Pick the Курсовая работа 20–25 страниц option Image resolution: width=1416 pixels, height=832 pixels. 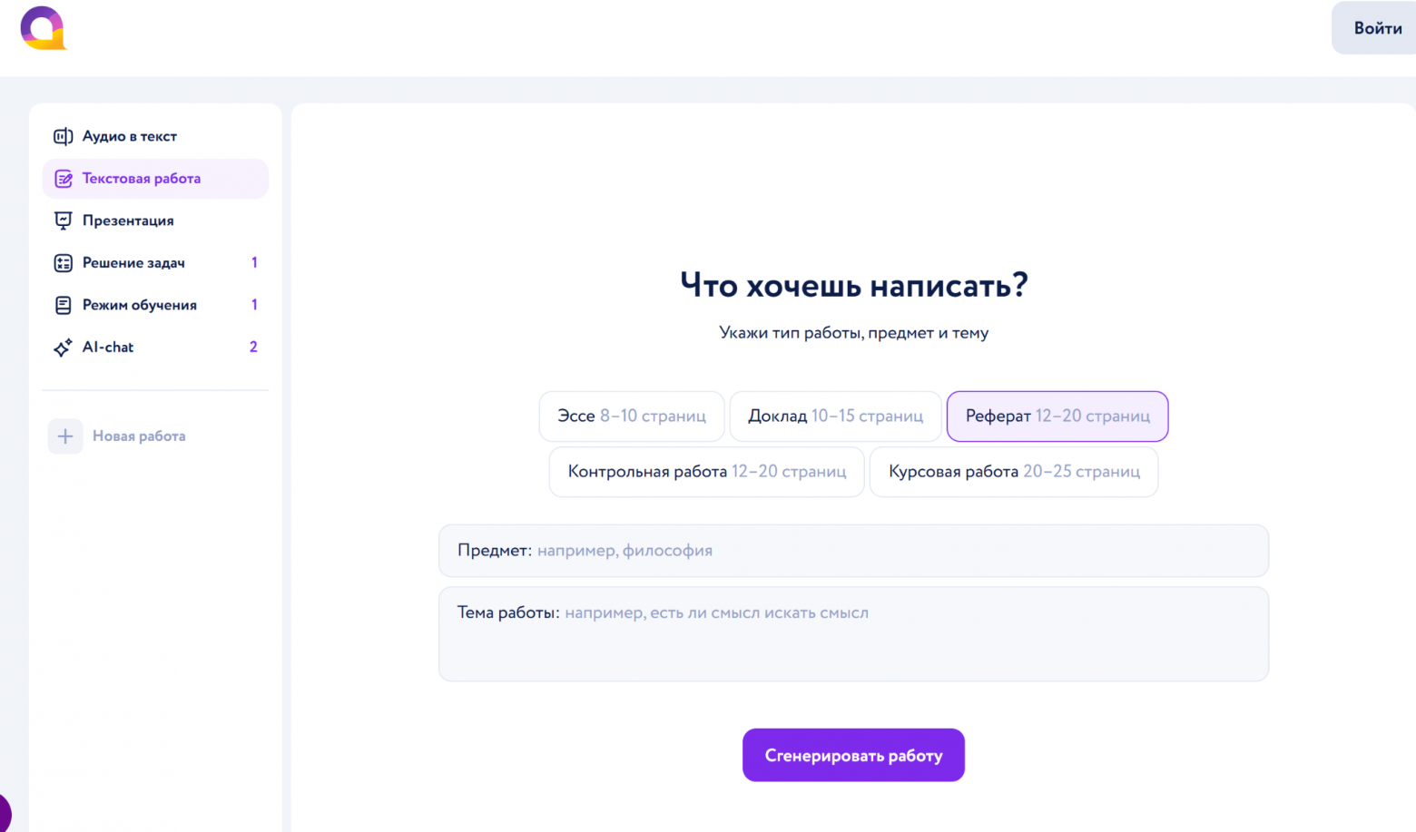(x=1014, y=472)
